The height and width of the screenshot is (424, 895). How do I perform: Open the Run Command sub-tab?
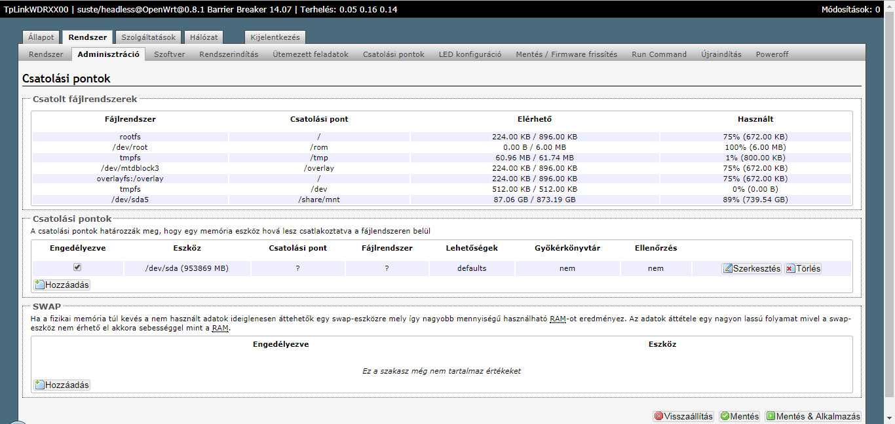pyautogui.click(x=659, y=54)
